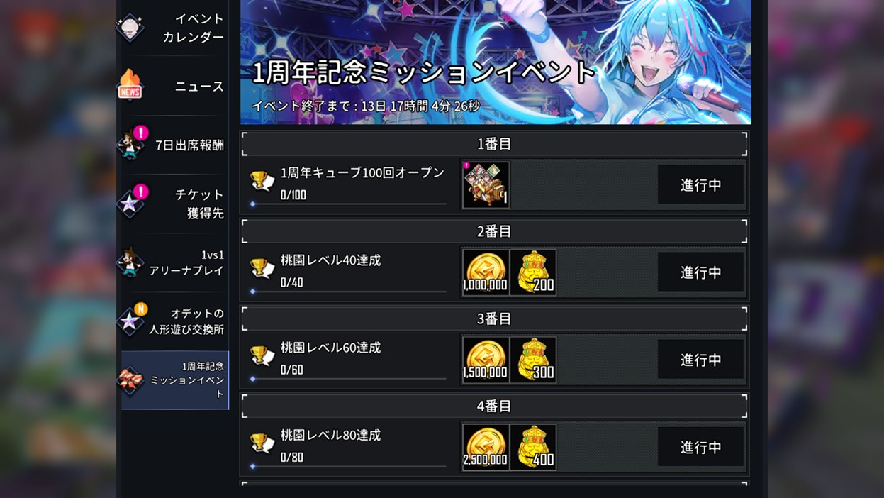The height and width of the screenshot is (498, 884).
Task: Click the trophy icon for 桃園レベル60達成
Action: click(x=262, y=355)
